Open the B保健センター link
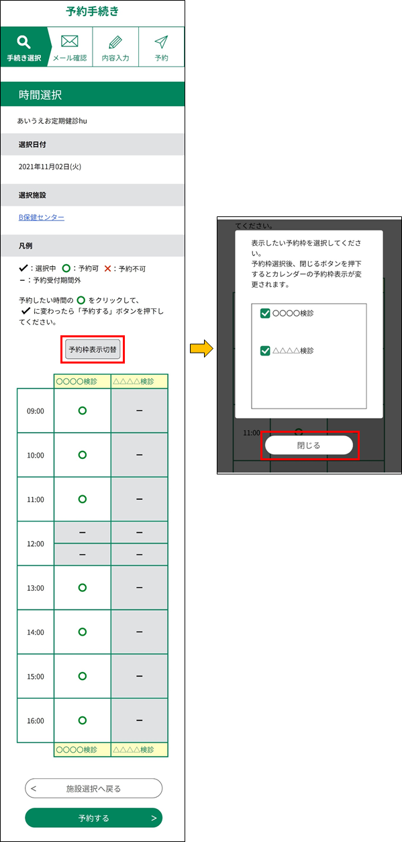The width and height of the screenshot is (402, 842). click(42, 218)
